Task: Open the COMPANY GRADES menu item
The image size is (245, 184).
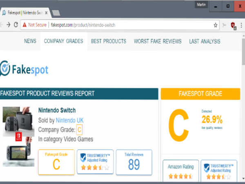Action: [63, 41]
